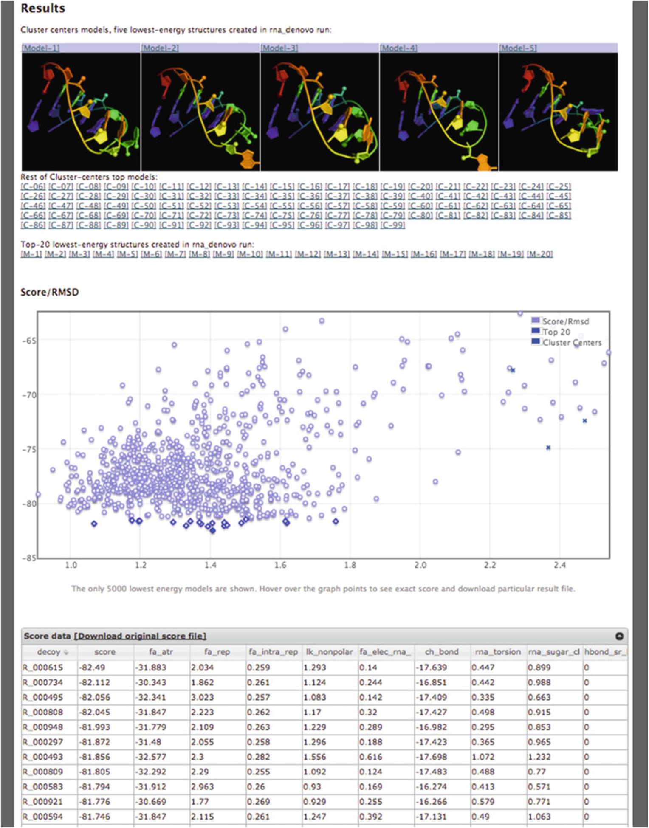
Task: Click Top 20 legend color swatch
Action: tap(536, 331)
